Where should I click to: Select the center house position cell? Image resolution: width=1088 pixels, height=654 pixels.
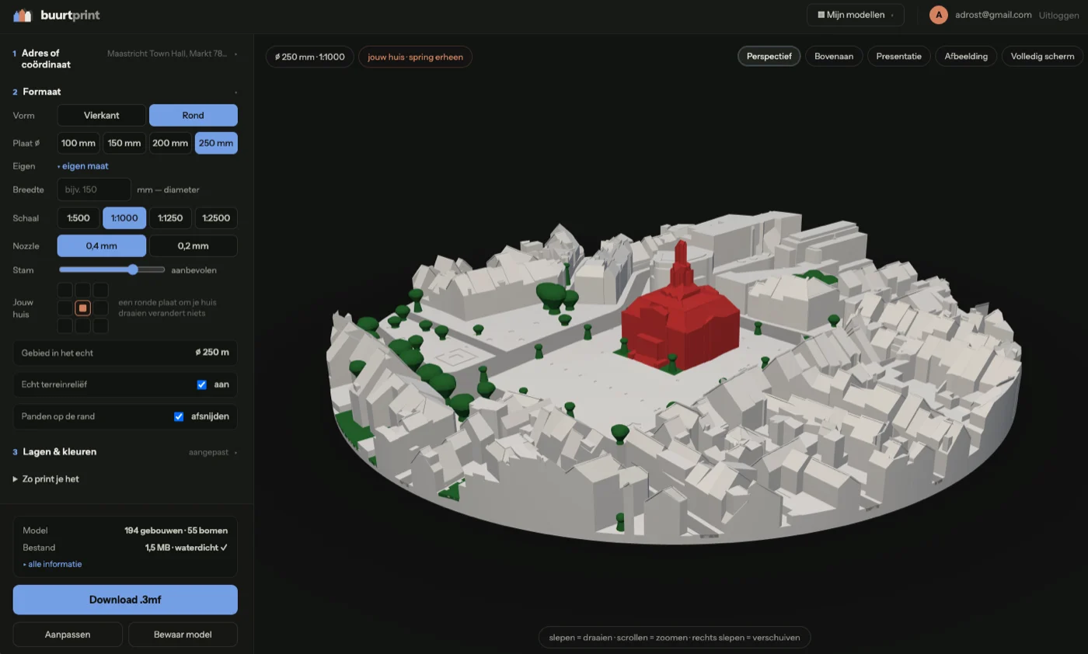pyautogui.click(x=82, y=308)
